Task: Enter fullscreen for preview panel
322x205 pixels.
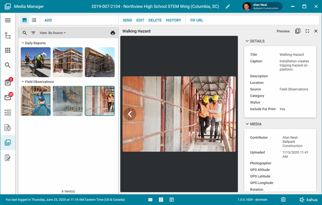Action: [307, 31]
